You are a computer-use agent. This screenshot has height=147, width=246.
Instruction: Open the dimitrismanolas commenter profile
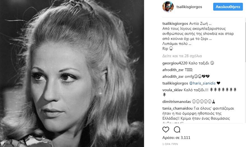[x=176, y=102]
